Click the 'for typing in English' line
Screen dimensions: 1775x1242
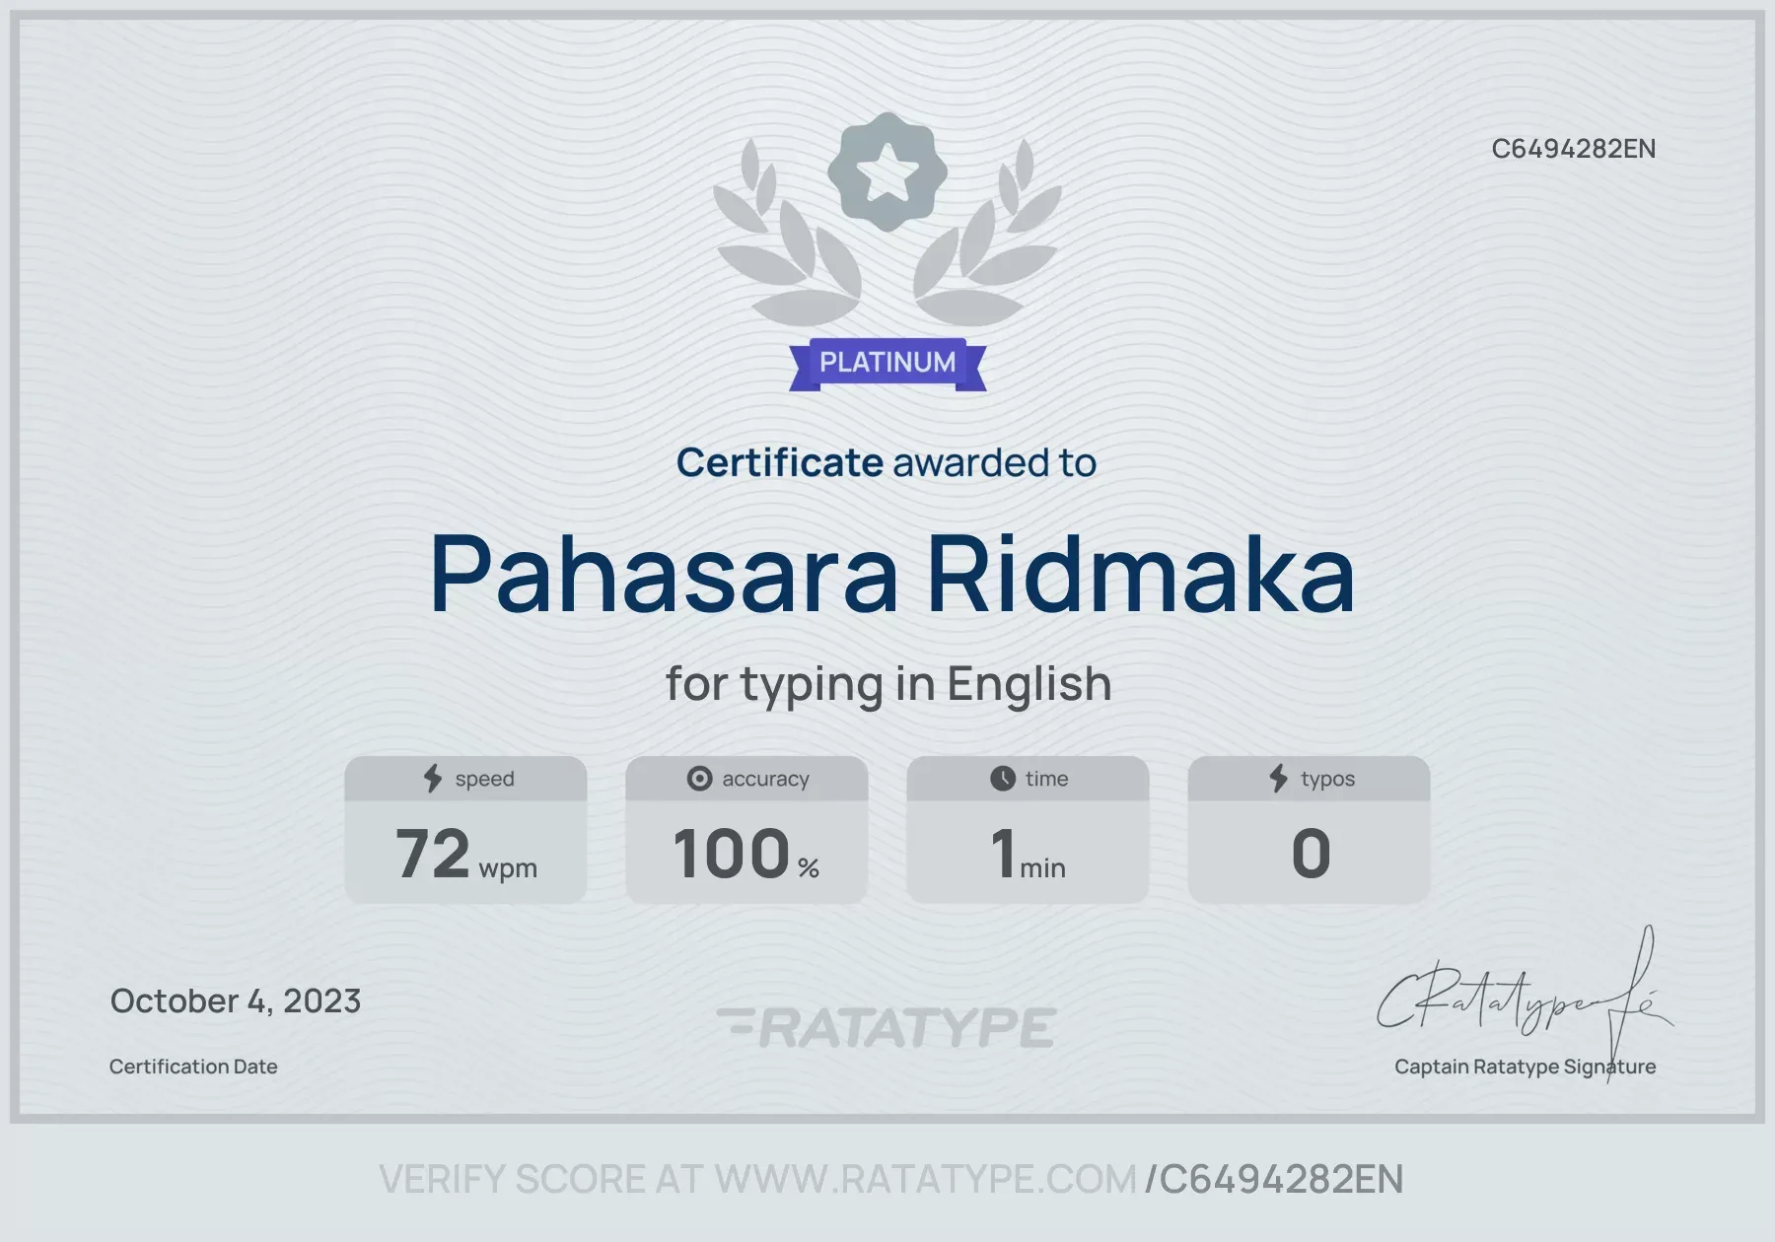[888, 684]
